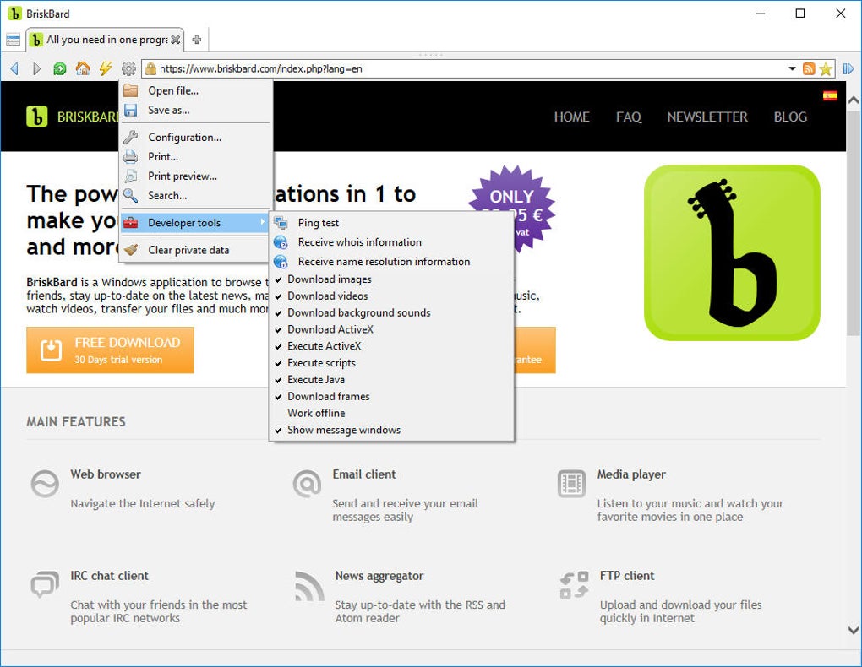Select Receive whois information
The width and height of the screenshot is (862, 667).
392,242
